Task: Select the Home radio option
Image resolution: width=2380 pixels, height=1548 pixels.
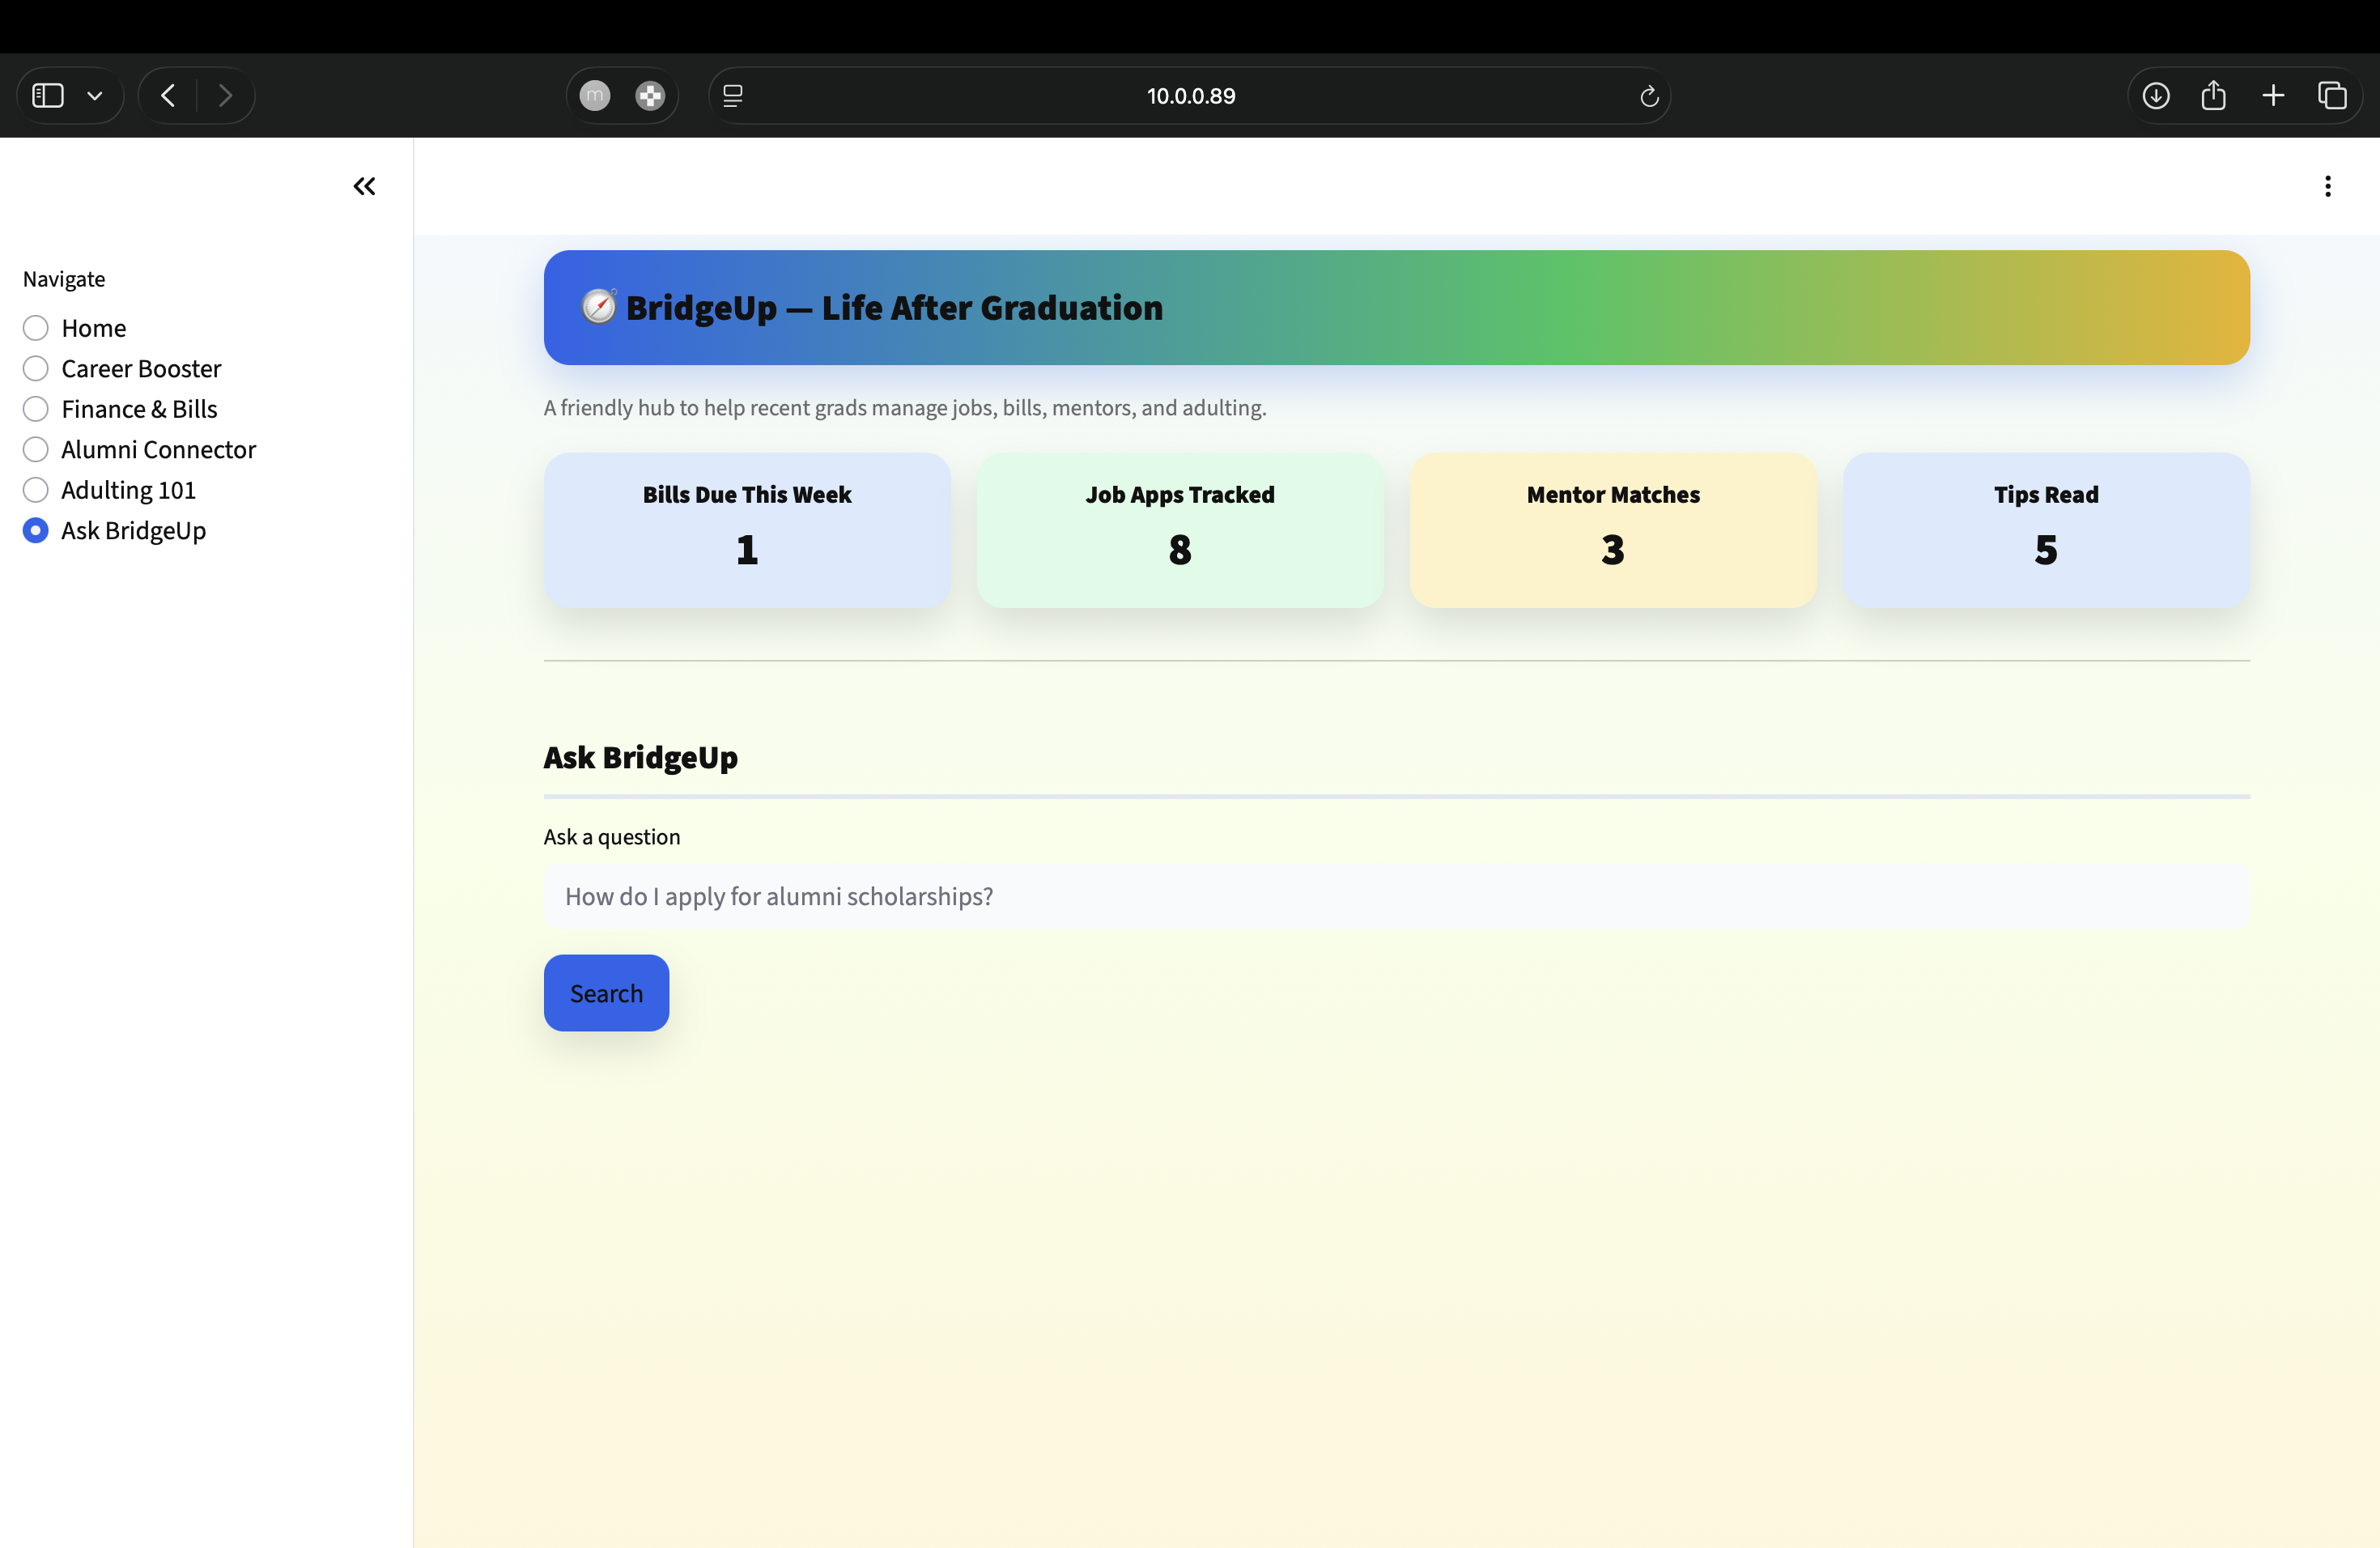Action: click(x=36, y=328)
